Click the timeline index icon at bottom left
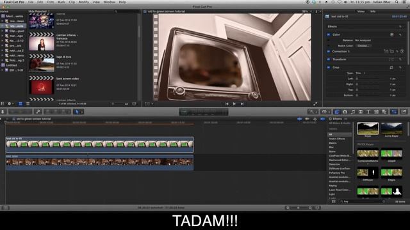The height and width of the screenshot is (230, 410). (5, 208)
